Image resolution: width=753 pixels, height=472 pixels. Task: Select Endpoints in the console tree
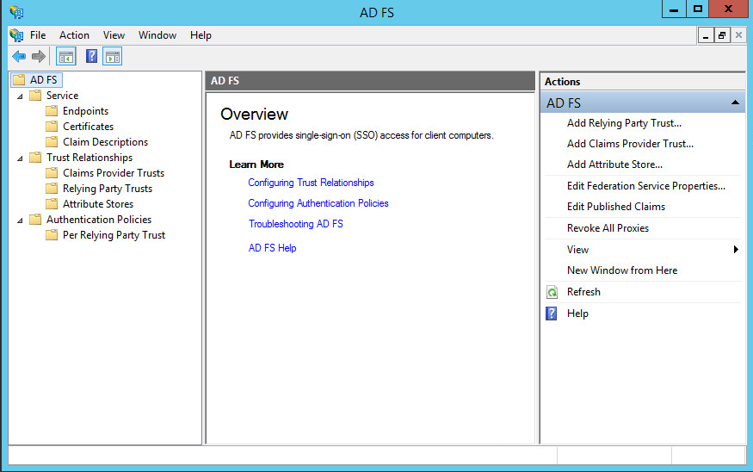coord(85,111)
